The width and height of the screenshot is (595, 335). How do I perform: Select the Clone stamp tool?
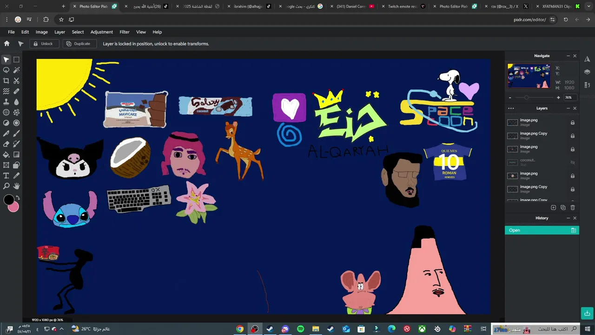tap(6, 102)
